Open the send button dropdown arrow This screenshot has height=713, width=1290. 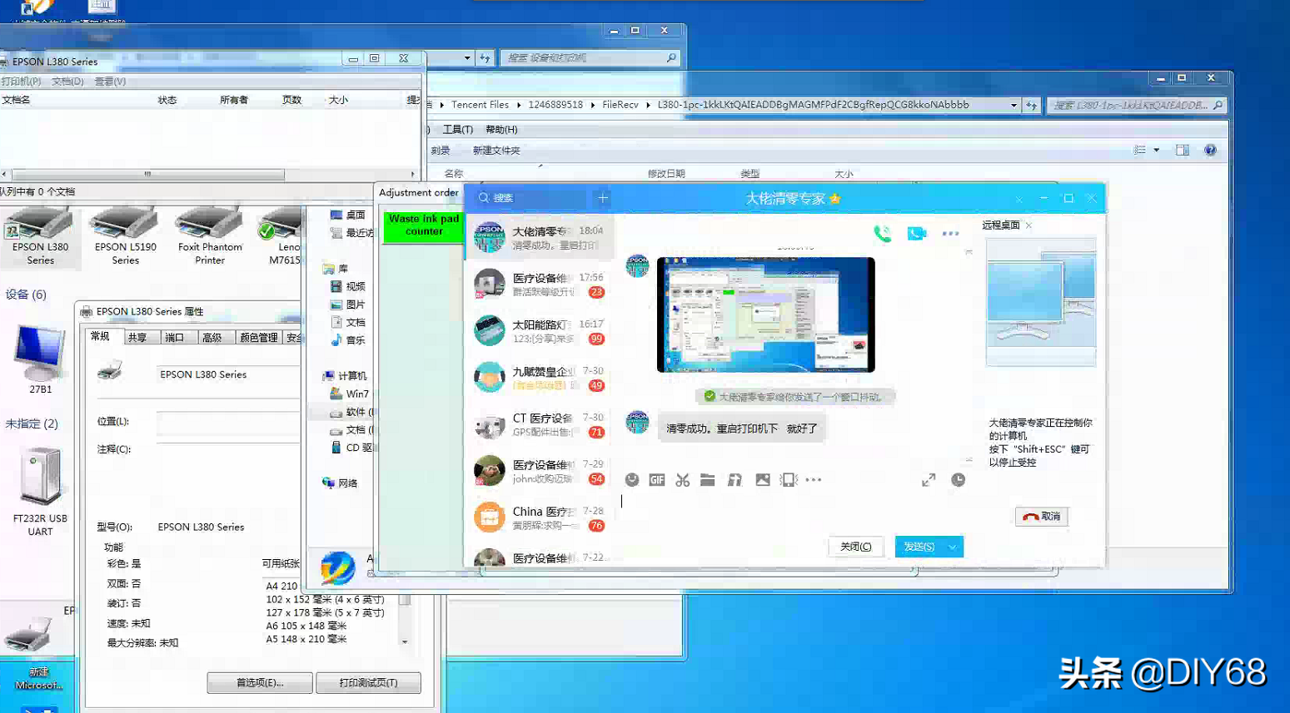tap(953, 547)
